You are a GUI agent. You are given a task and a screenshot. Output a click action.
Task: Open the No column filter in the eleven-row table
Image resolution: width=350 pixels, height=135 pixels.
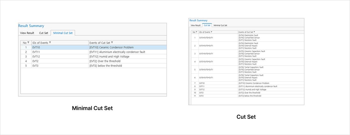(x=196, y=32)
